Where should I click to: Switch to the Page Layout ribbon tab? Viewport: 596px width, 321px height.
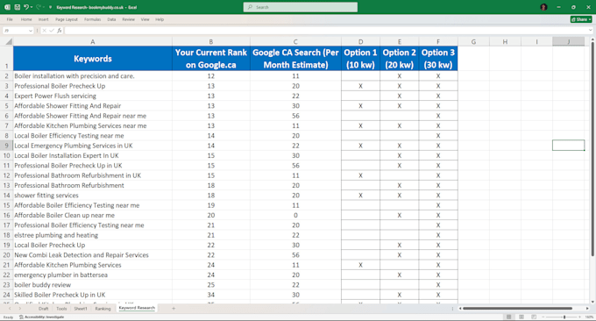[x=67, y=19]
